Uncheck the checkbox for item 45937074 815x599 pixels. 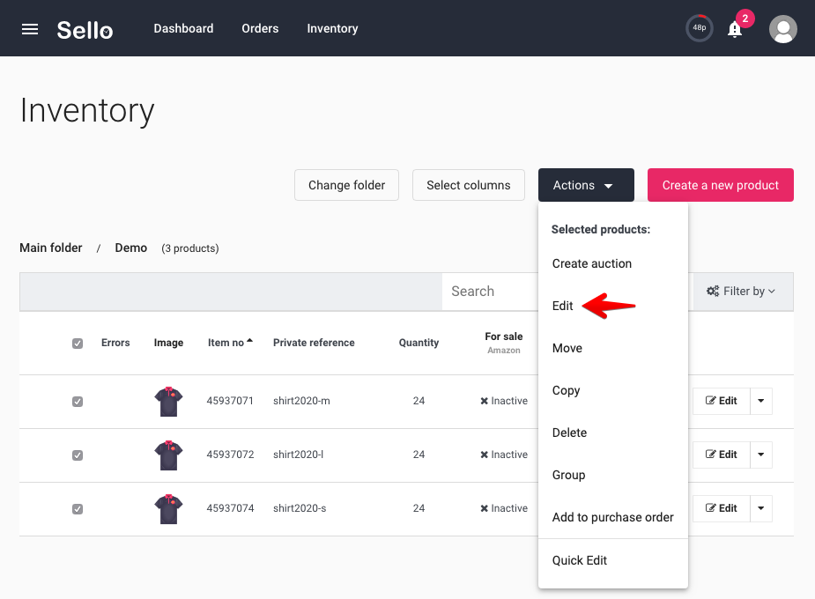coord(78,509)
